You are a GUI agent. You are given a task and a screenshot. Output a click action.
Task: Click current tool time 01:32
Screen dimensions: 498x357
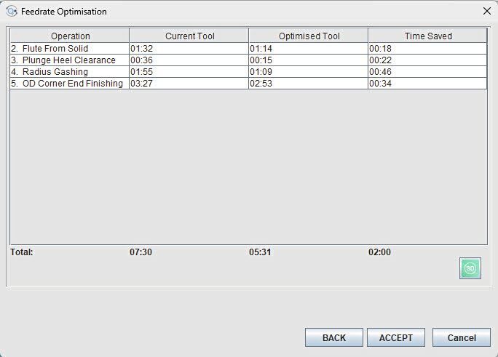click(x=142, y=49)
